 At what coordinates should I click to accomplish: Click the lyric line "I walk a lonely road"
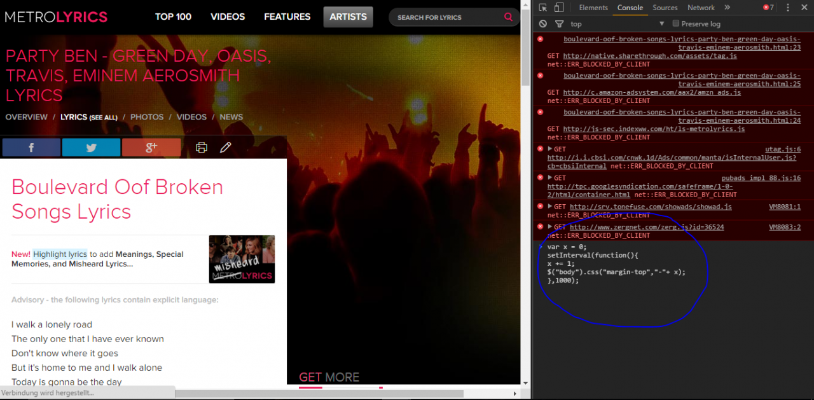(52, 324)
